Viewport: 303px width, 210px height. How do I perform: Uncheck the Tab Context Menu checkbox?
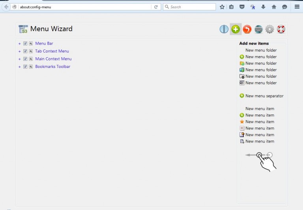coord(25,51)
